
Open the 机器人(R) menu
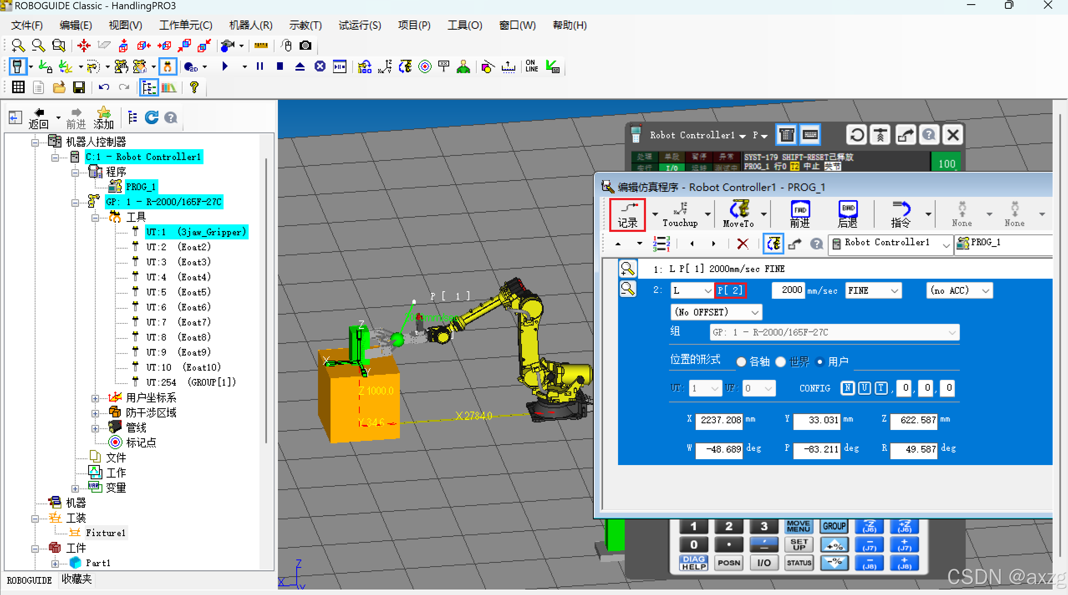coord(251,25)
